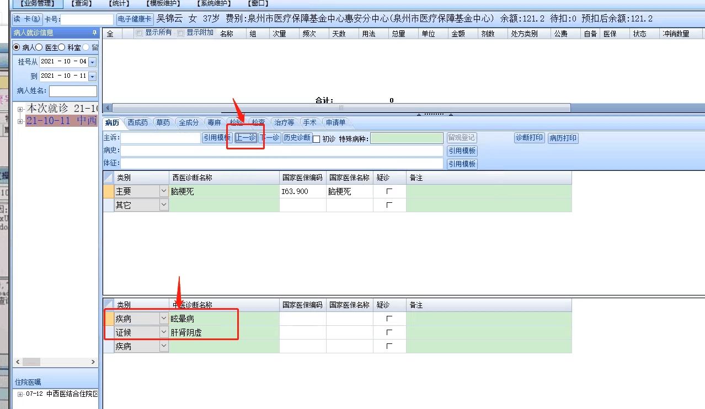The image size is (705, 409).
Task: Switch to the 手术 tab
Action: click(310, 123)
